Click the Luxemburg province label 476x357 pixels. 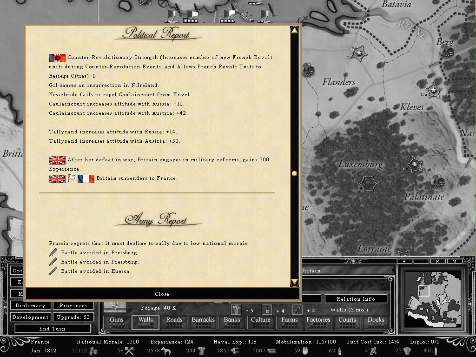tap(361, 164)
